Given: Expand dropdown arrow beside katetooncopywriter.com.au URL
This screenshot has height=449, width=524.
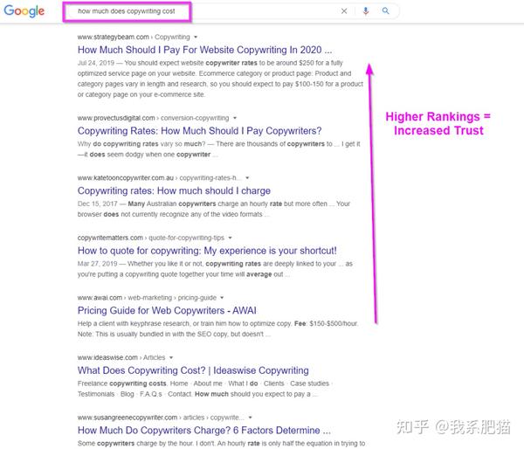Looking at the screenshot, I should point(247,178).
